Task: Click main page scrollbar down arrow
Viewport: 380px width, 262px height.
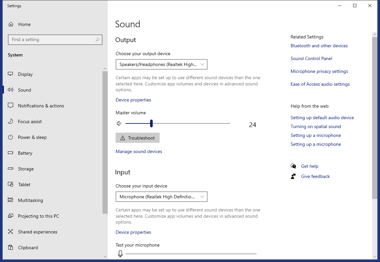Action: (375, 256)
